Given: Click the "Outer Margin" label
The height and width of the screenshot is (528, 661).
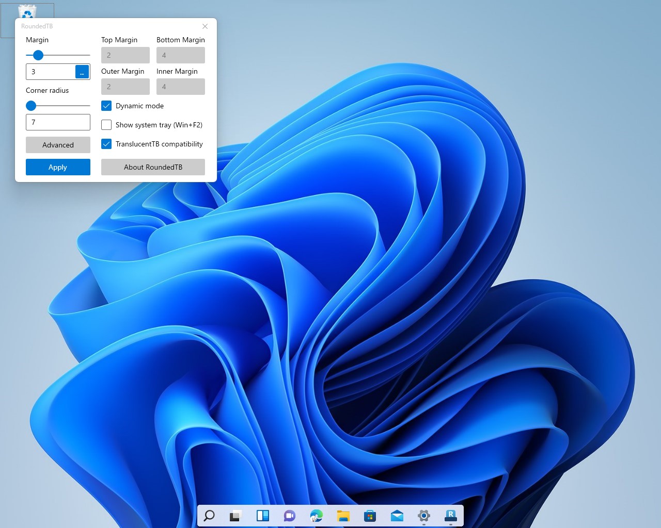Looking at the screenshot, I should pyautogui.click(x=122, y=71).
